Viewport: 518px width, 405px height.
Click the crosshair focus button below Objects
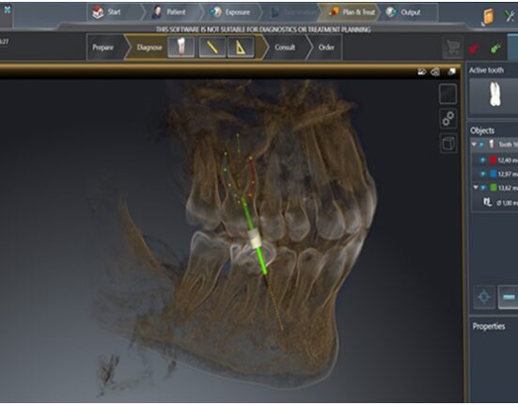pyautogui.click(x=484, y=297)
